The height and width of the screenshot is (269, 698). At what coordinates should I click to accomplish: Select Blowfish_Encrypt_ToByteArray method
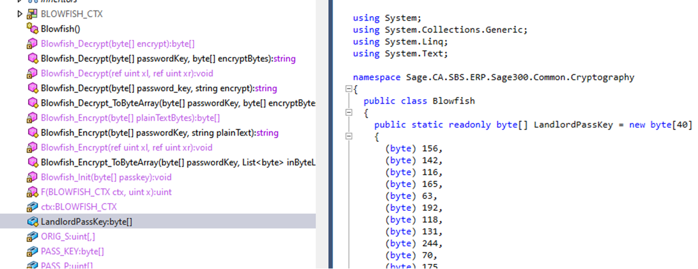(177, 163)
